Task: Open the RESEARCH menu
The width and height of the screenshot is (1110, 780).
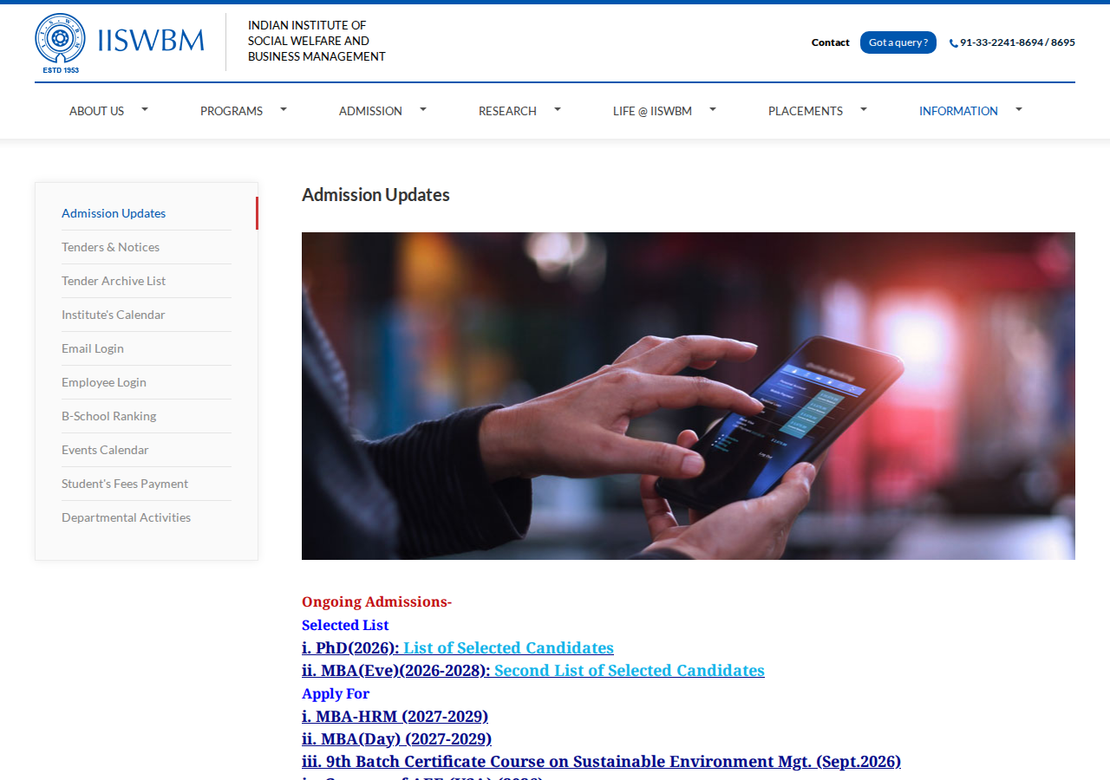Action: [x=507, y=111]
